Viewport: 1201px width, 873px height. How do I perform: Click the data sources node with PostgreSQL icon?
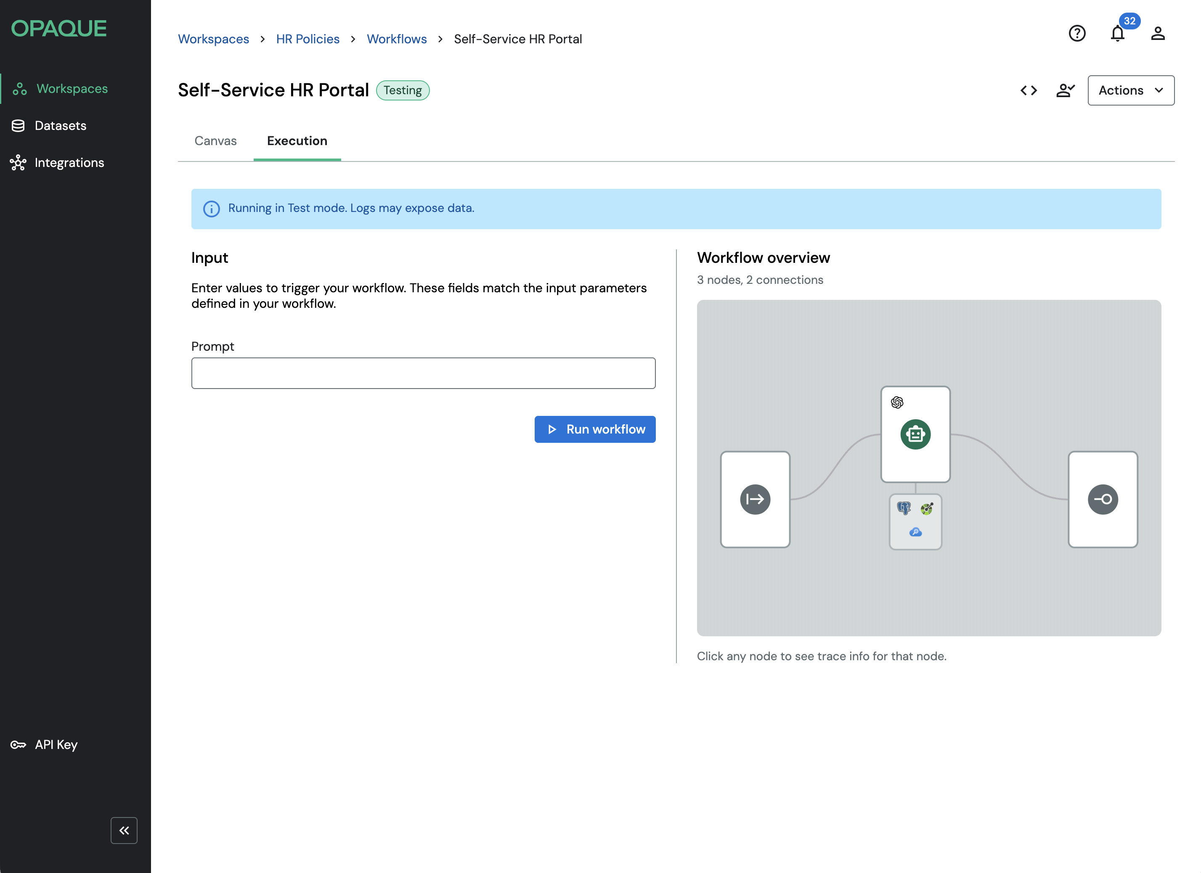[915, 521]
